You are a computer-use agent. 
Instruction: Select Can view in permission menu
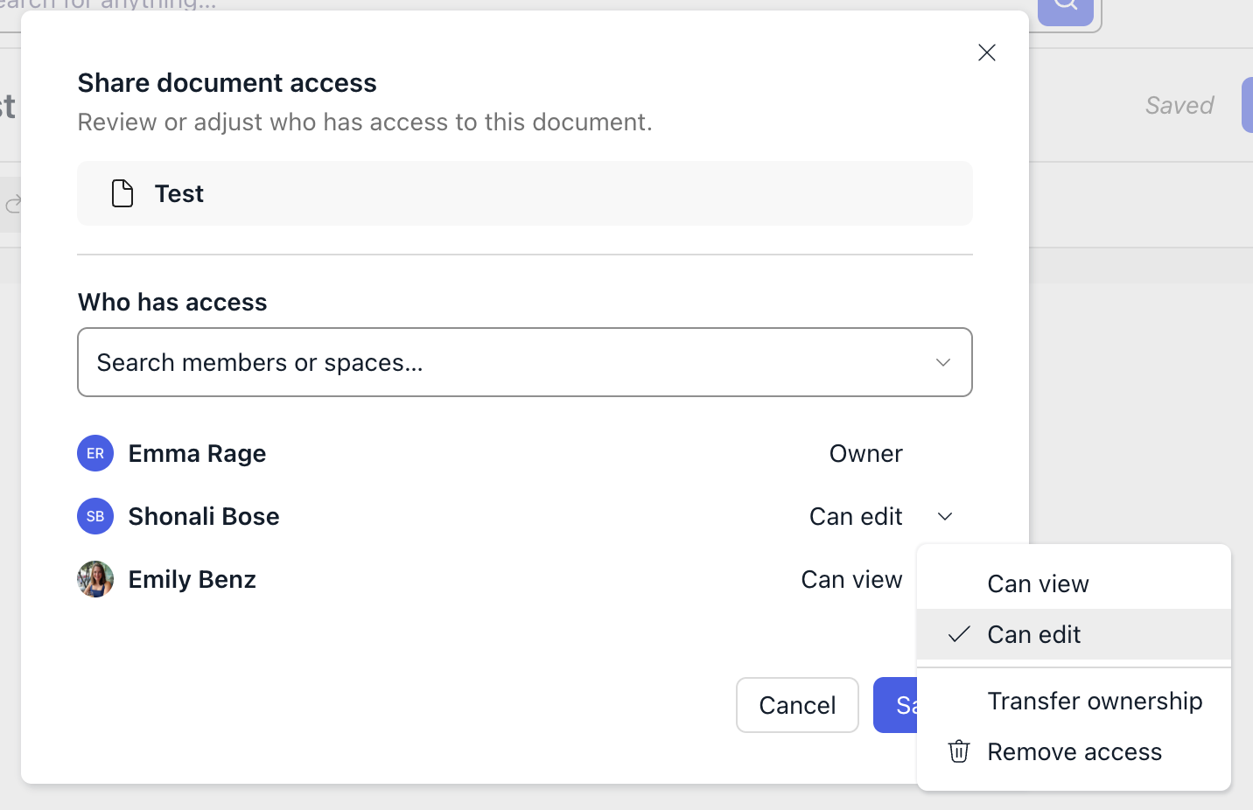point(1038,583)
